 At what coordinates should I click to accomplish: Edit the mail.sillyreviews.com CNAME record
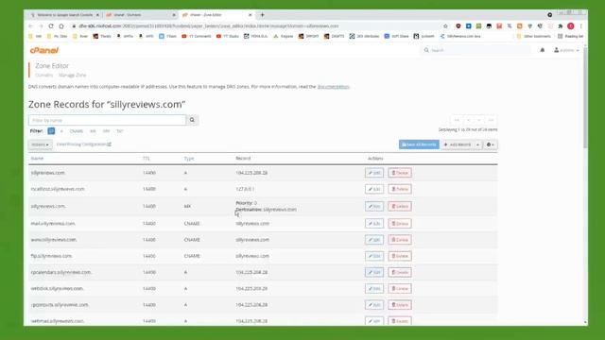click(x=374, y=223)
